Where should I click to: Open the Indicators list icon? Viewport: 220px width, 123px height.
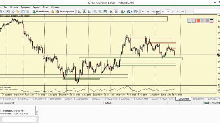(x=122, y=12)
